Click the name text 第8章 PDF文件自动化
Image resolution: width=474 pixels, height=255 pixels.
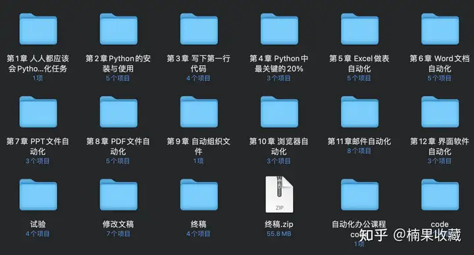[x=118, y=147]
